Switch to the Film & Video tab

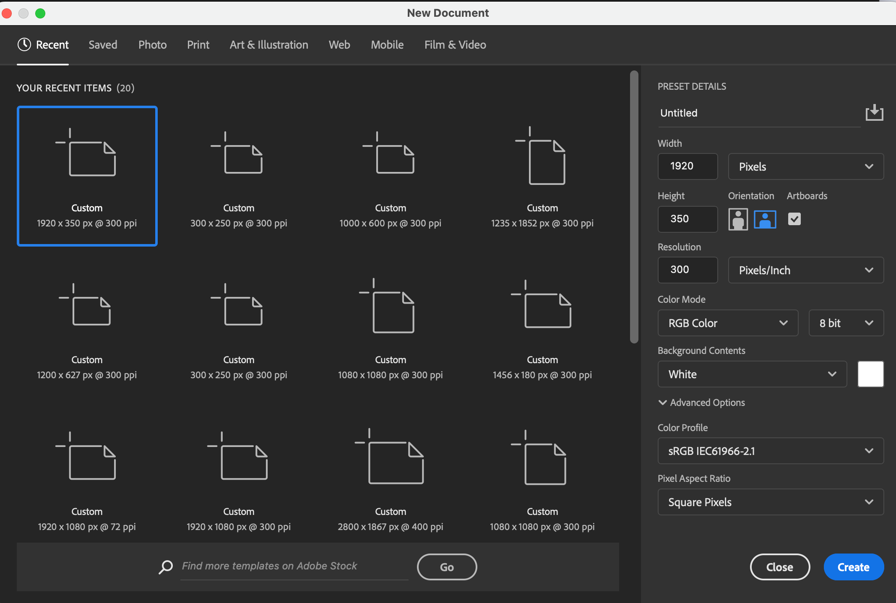[455, 44]
